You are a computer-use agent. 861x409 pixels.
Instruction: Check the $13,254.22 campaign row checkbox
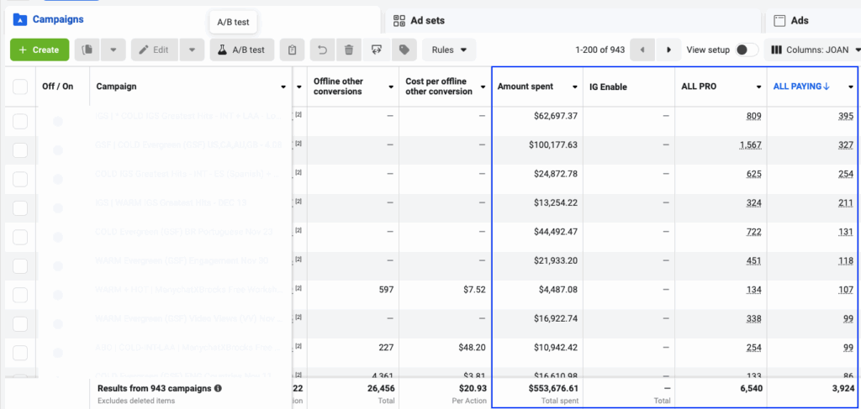coord(20,208)
